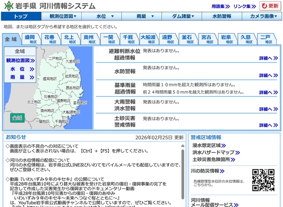
Task: Select 奥州地区 on the map
Action: click(48, 111)
